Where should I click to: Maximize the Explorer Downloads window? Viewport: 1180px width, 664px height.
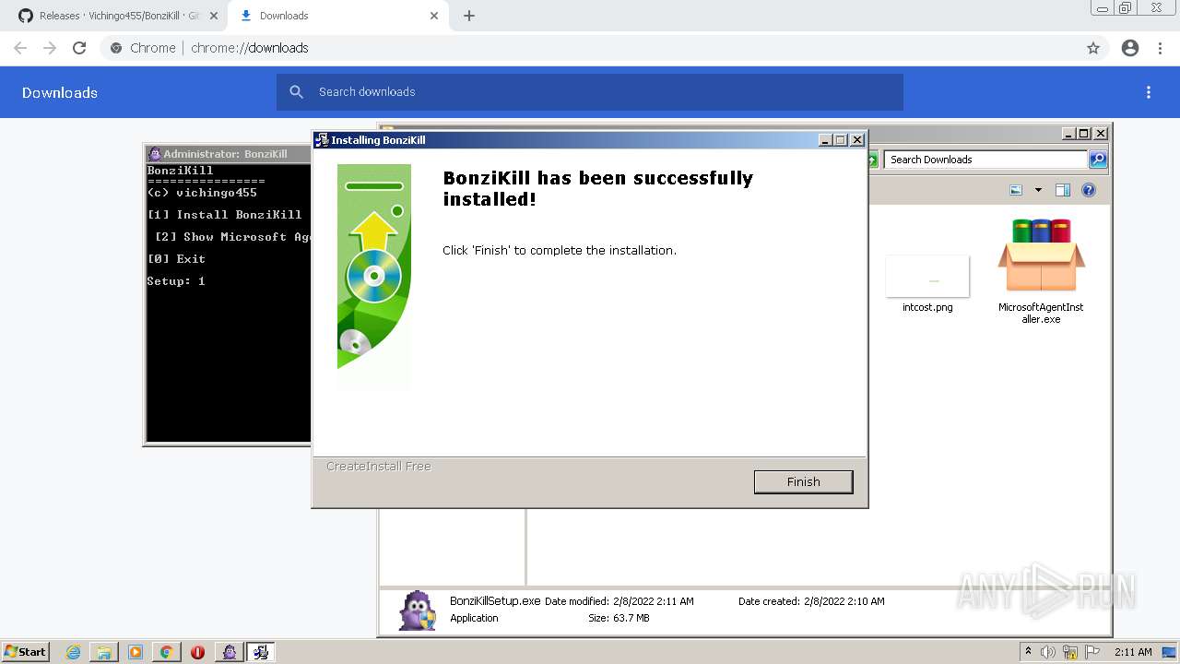pyautogui.click(x=1084, y=133)
